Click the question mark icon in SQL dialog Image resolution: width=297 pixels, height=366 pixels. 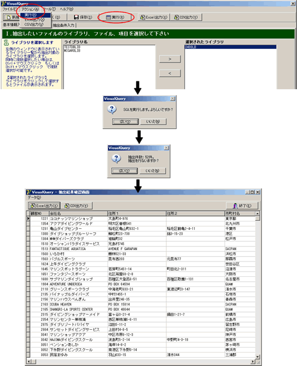tap(112, 109)
